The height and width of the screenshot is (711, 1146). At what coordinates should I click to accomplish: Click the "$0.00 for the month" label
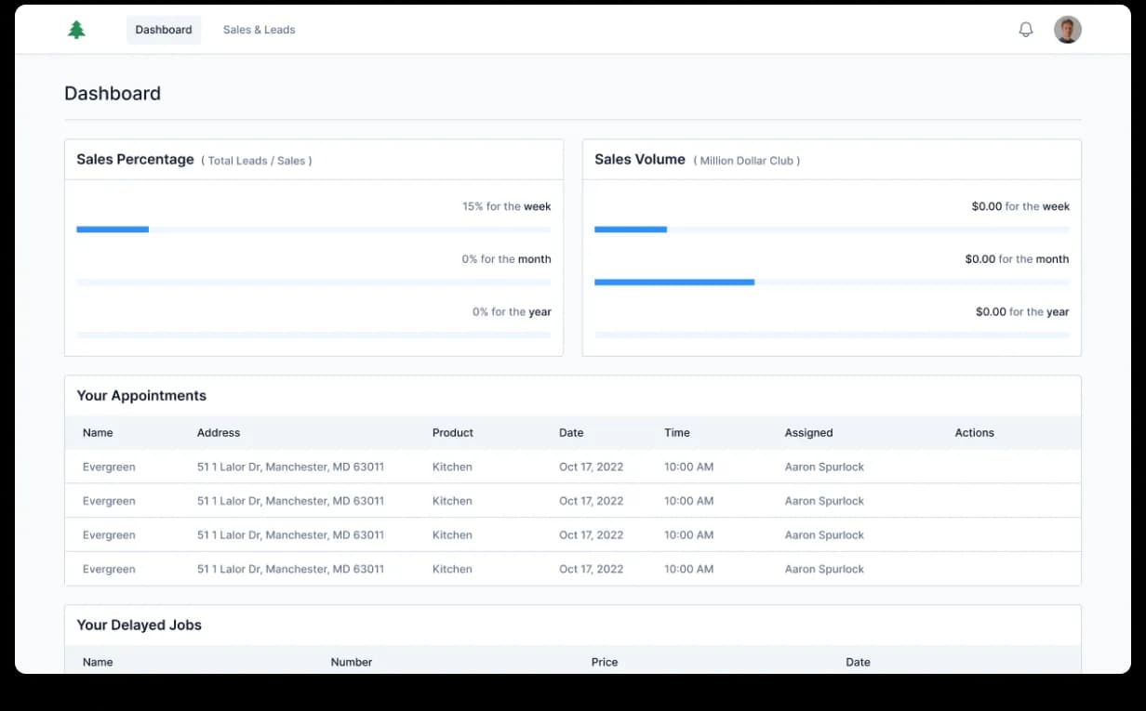tap(1018, 259)
